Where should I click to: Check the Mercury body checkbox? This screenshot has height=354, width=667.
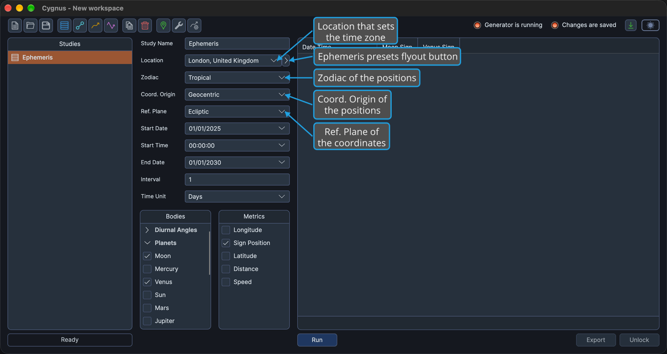[x=147, y=269]
